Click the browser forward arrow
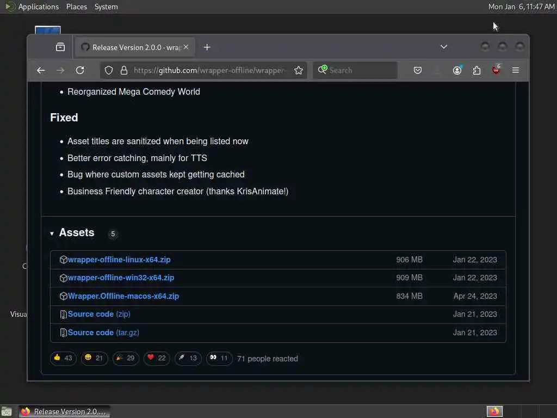The width and height of the screenshot is (557, 418). pyautogui.click(x=60, y=70)
